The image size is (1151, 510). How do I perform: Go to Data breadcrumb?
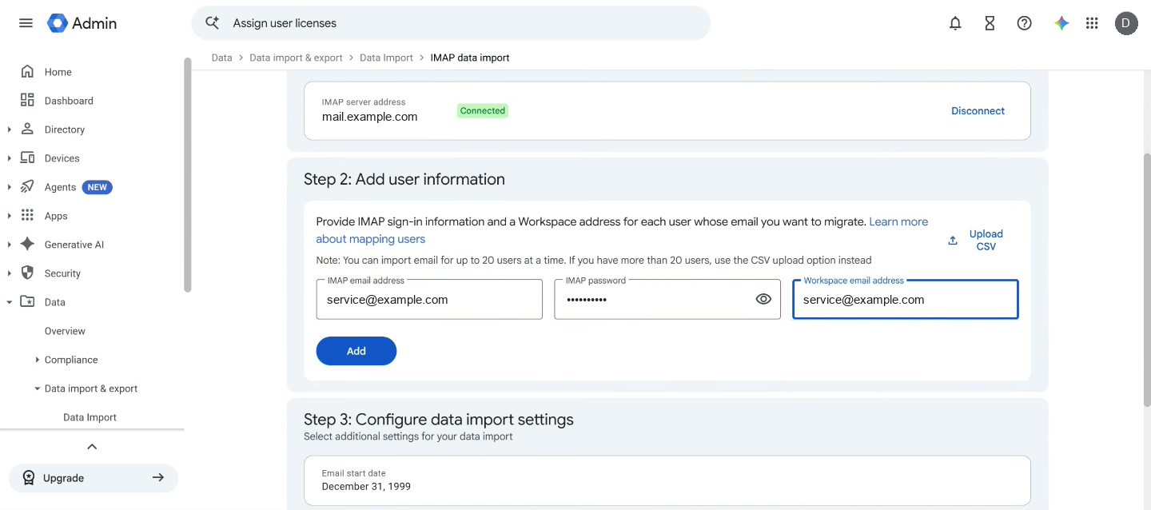[221, 58]
